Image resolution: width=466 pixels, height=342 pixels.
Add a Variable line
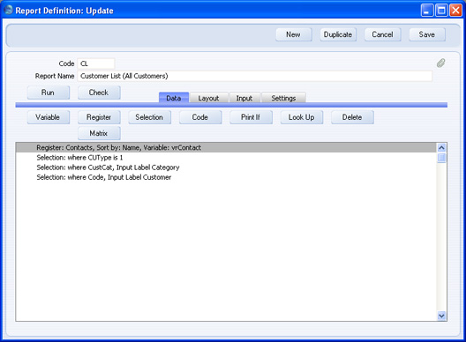[49, 117]
